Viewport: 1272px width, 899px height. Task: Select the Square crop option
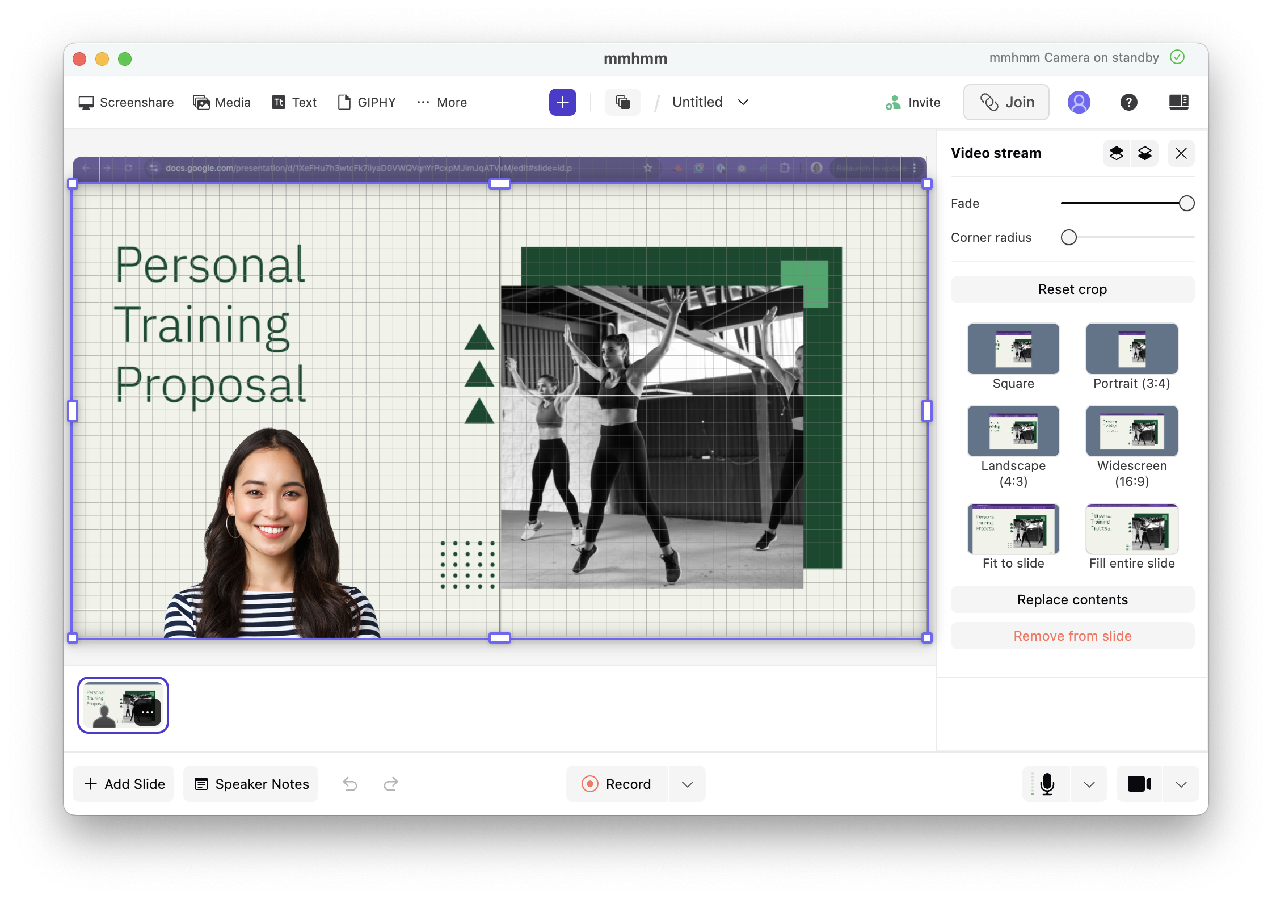[1013, 348]
